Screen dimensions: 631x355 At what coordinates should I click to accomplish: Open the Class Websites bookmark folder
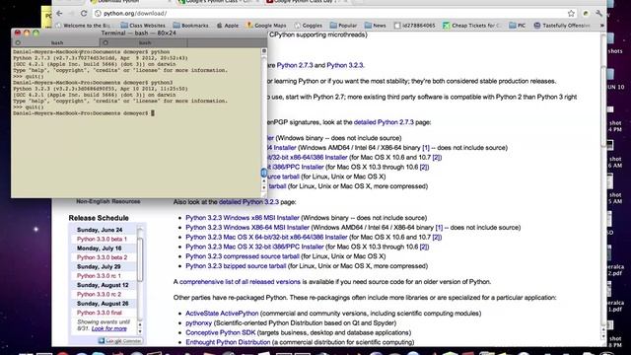[143, 26]
